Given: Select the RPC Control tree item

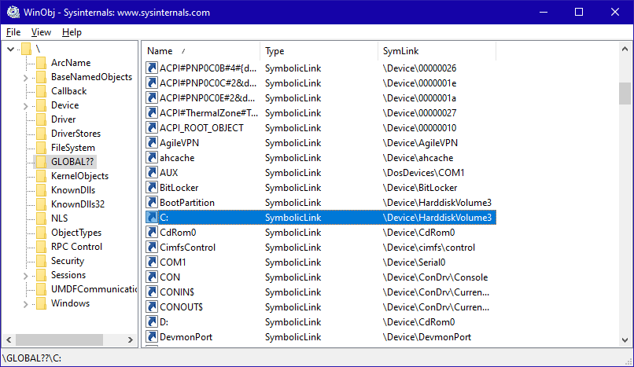Looking at the screenshot, I should pos(76,247).
